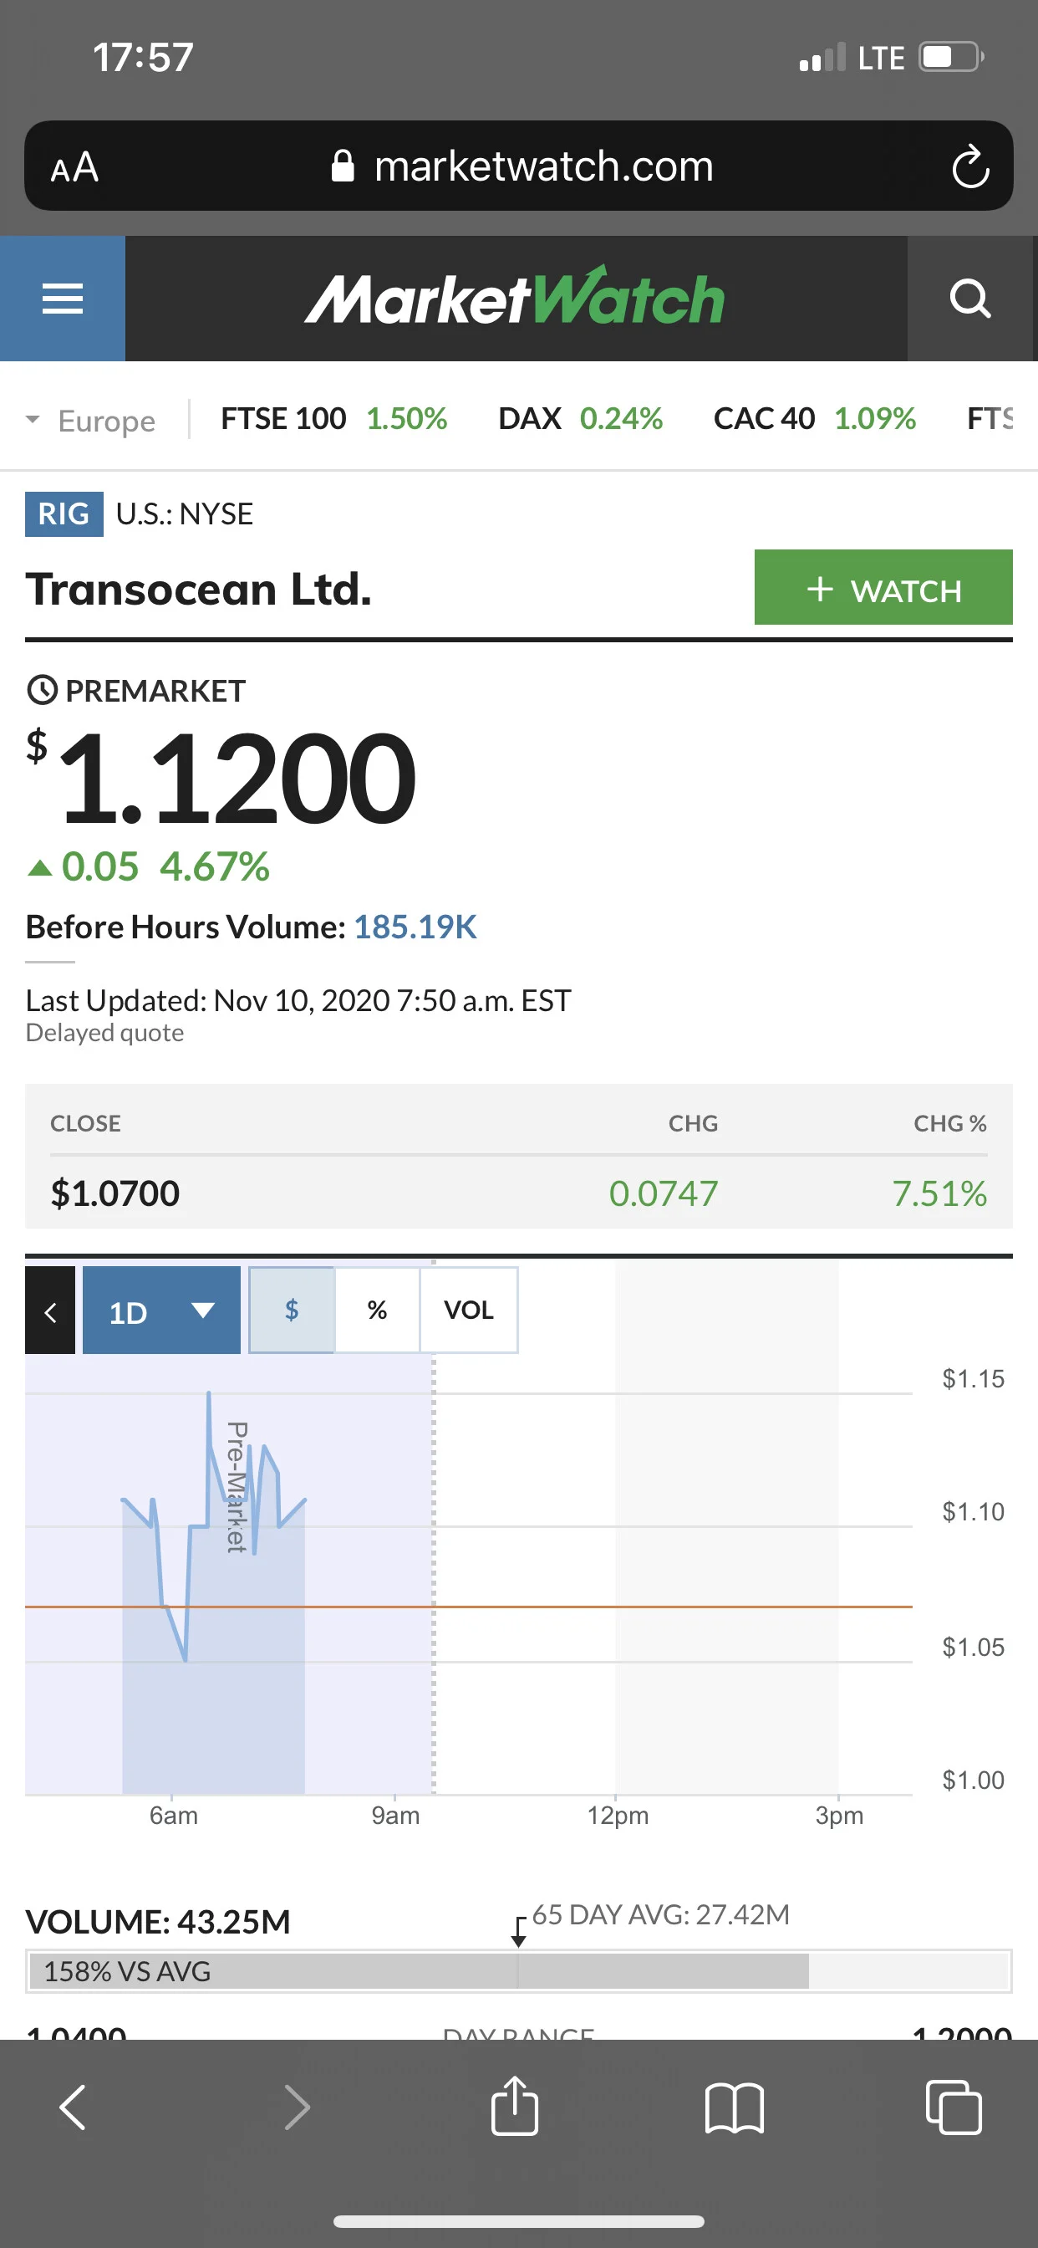
Task: Tap the AA reader text-size control
Action: click(x=75, y=166)
